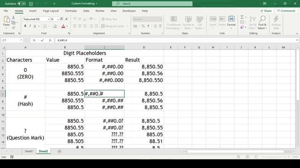Toggle Italic formatting
The height and width of the screenshot is (168, 300).
pos(30,26)
